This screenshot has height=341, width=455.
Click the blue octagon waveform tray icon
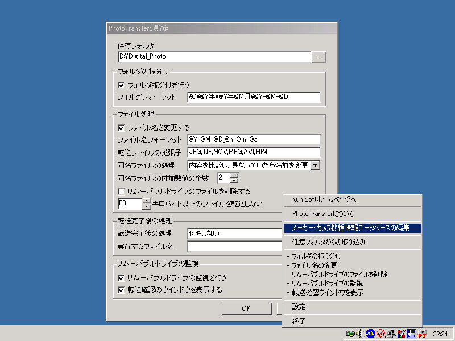371,334
